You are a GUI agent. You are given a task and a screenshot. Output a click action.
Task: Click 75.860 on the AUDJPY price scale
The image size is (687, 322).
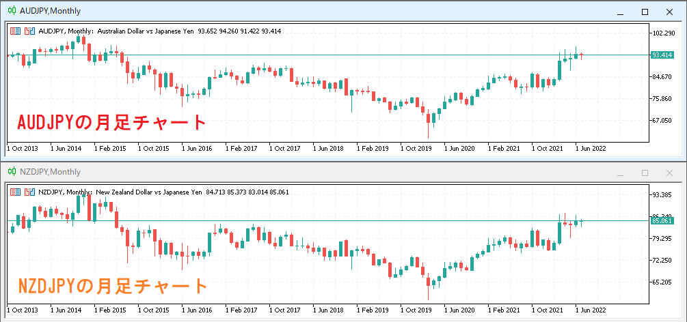[x=663, y=99]
